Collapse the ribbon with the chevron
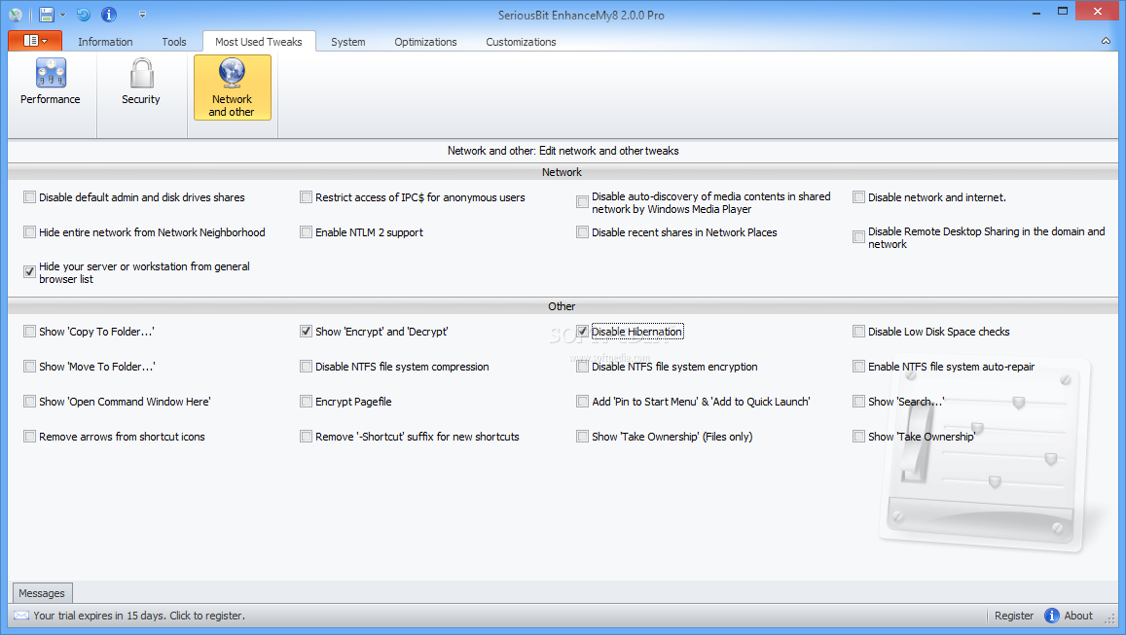Viewport: 1126px width, 635px height. point(1106,42)
